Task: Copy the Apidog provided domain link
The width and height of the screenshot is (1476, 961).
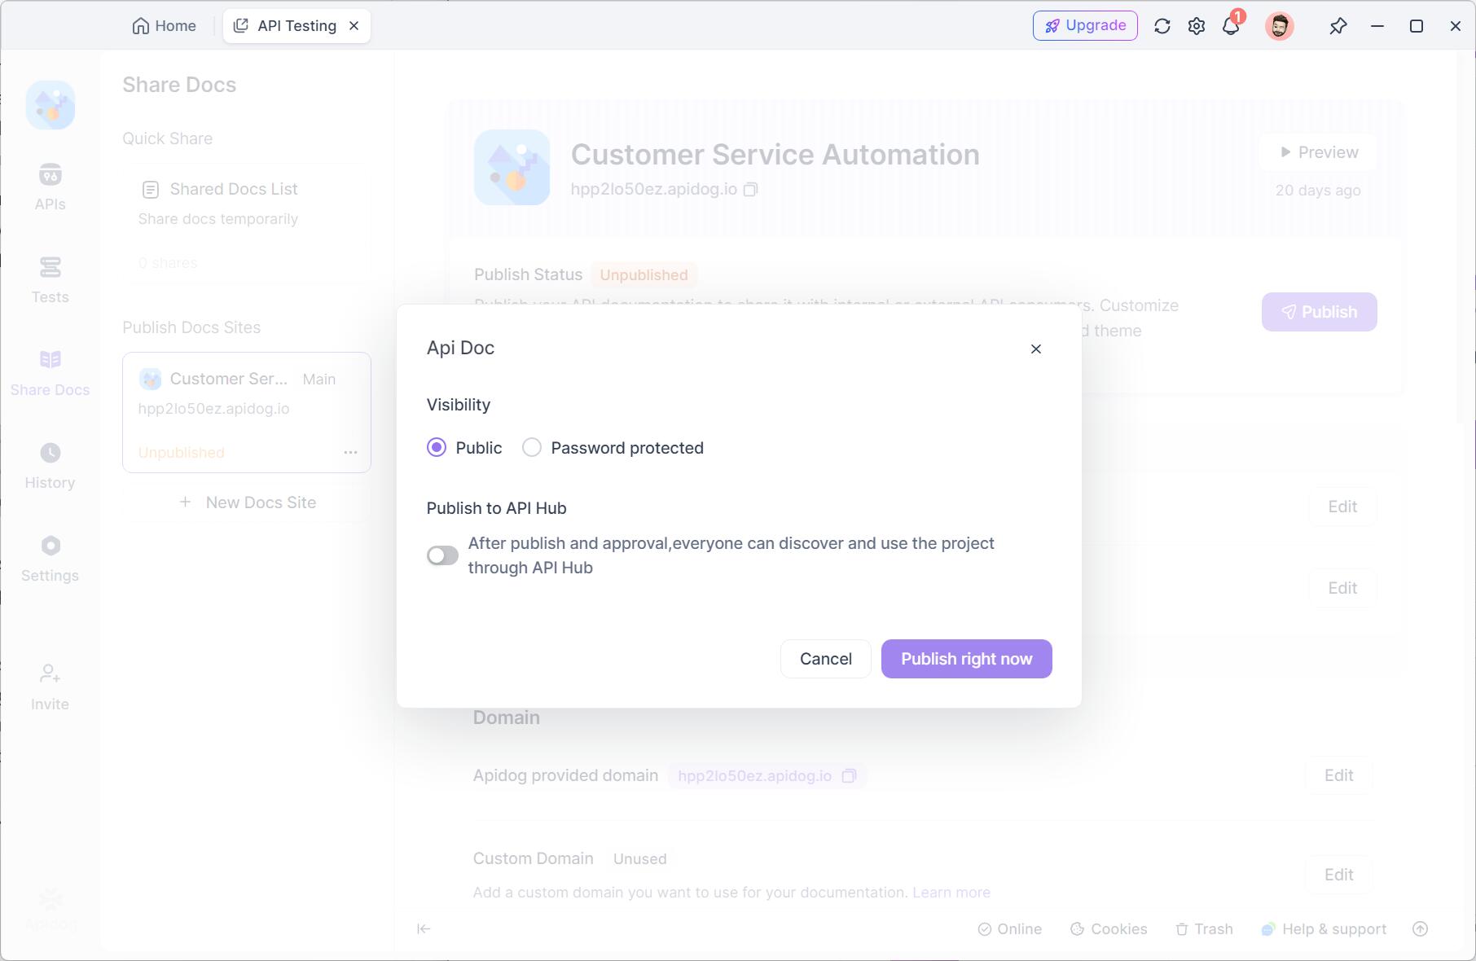Action: coord(849,776)
